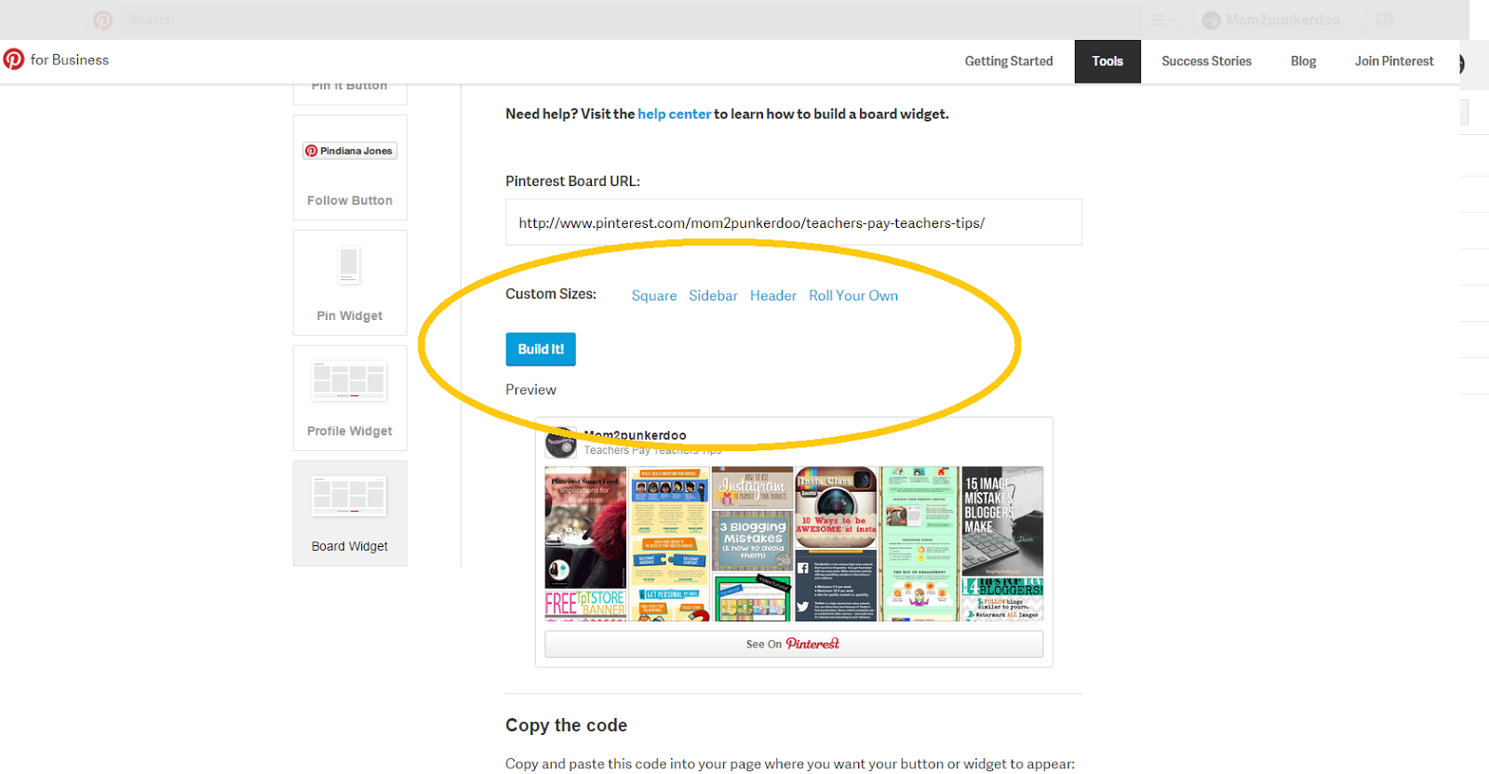Select Roll Your Own size option
1489x774 pixels.
(x=853, y=296)
